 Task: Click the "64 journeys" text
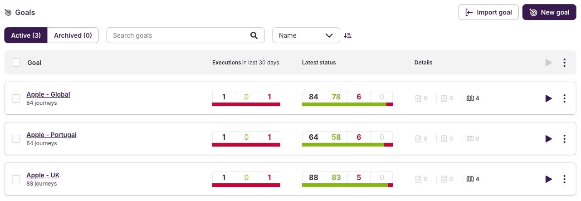pyautogui.click(x=42, y=143)
